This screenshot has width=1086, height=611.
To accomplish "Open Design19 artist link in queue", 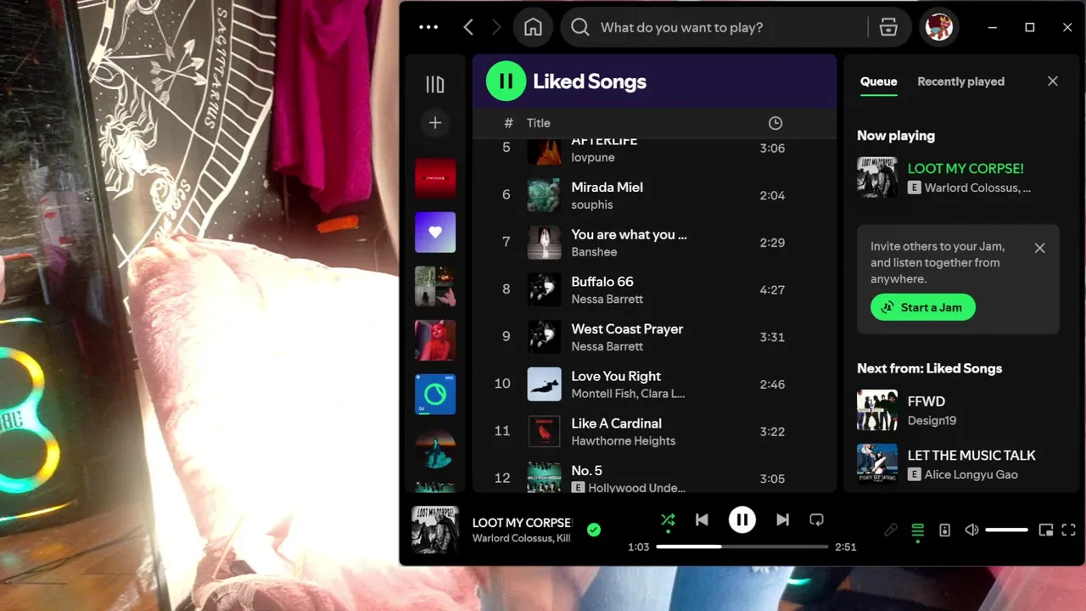I will click(932, 421).
